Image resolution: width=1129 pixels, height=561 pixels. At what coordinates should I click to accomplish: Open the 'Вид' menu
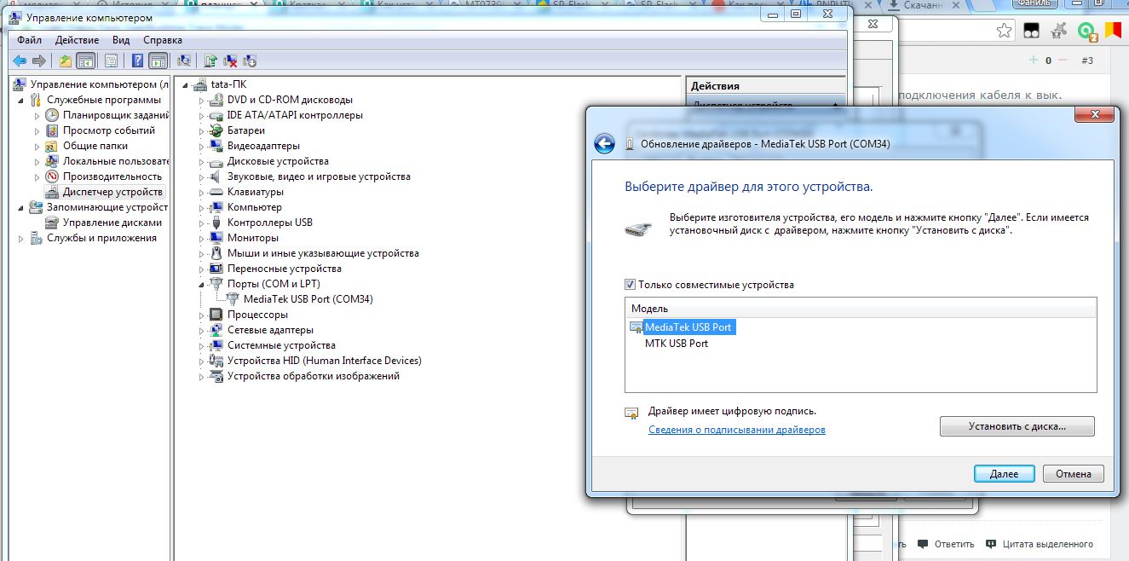[x=121, y=40]
